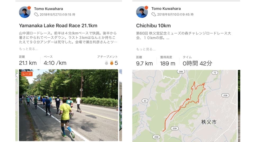The image size is (254, 142).
Task: Click the 189 m elevation gain stat
Action: pyautogui.click(x=168, y=63)
